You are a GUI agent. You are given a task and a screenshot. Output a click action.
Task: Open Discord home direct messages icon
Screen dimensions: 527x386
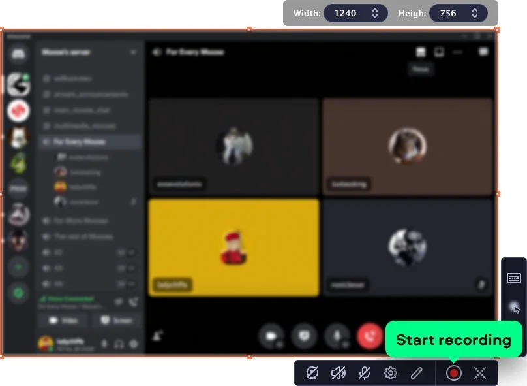click(x=18, y=53)
